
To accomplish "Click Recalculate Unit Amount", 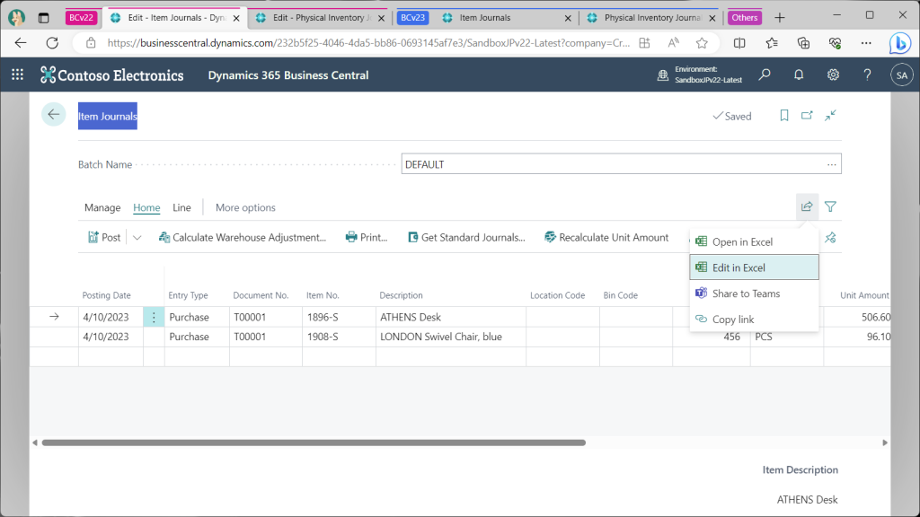I will (x=606, y=237).
